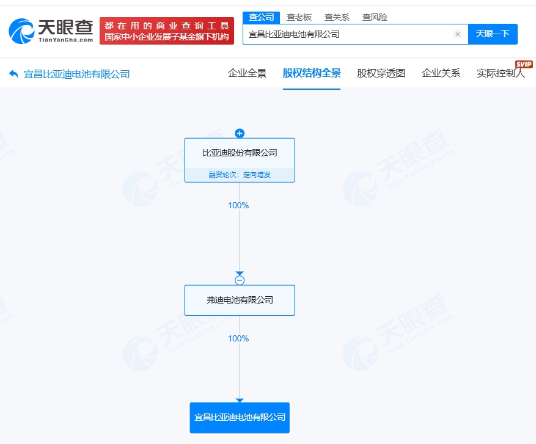Collapse 弗迪电池有限公司 branch via minus icon
The height and width of the screenshot is (444, 536).
click(x=240, y=280)
